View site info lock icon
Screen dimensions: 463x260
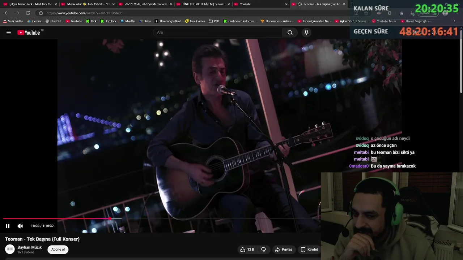(x=41, y=13)
